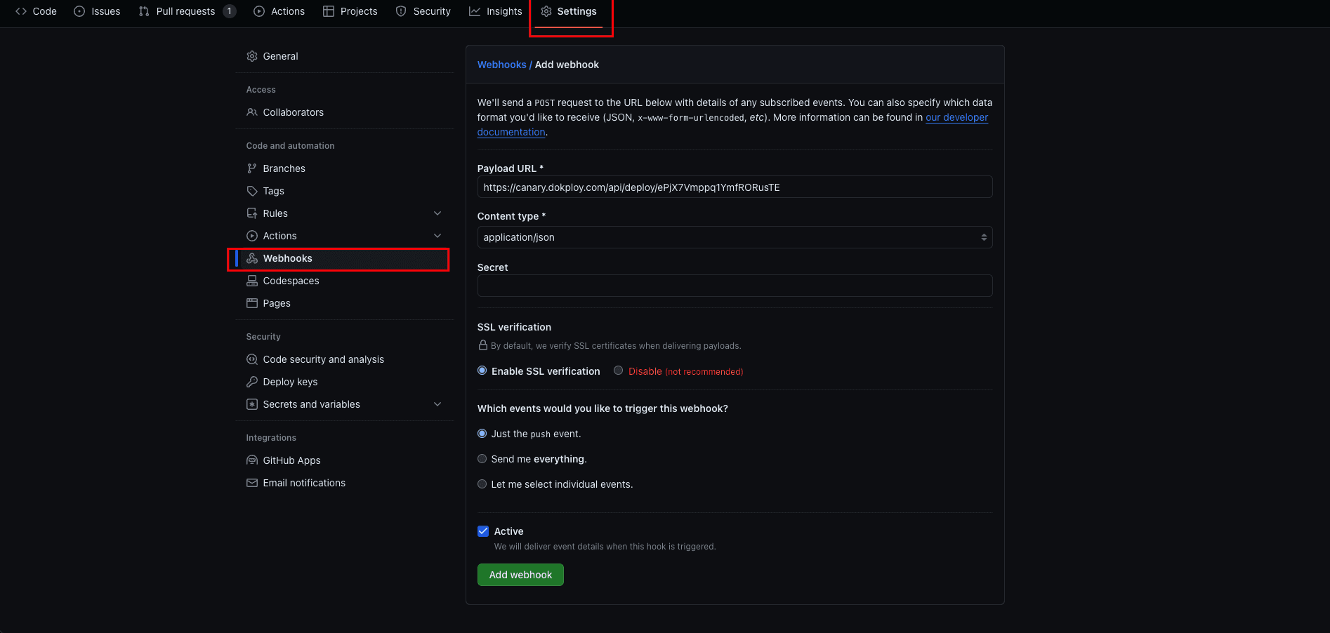This screenshot has width=1330, height=633.
Task: Open the Security tab in top navigation
Action: point(423,11)
